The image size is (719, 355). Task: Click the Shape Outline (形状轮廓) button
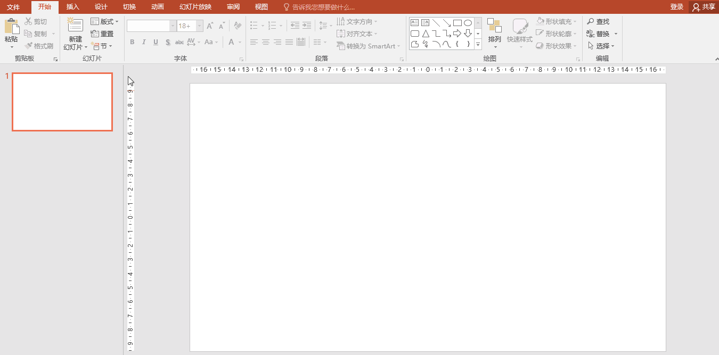point(557,34)
